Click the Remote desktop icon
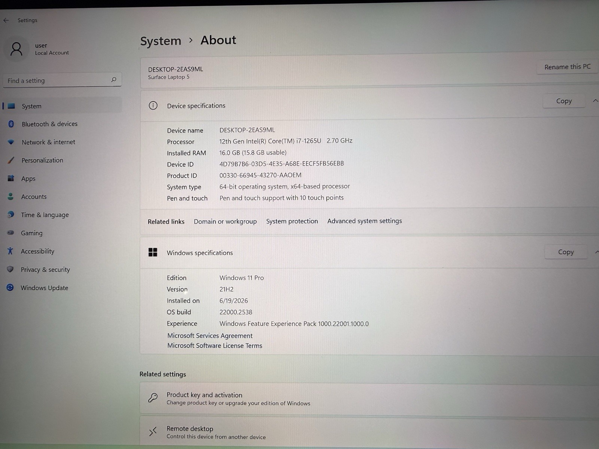The image size is (599, 449). pyautogui.click(x=153, y=432)
